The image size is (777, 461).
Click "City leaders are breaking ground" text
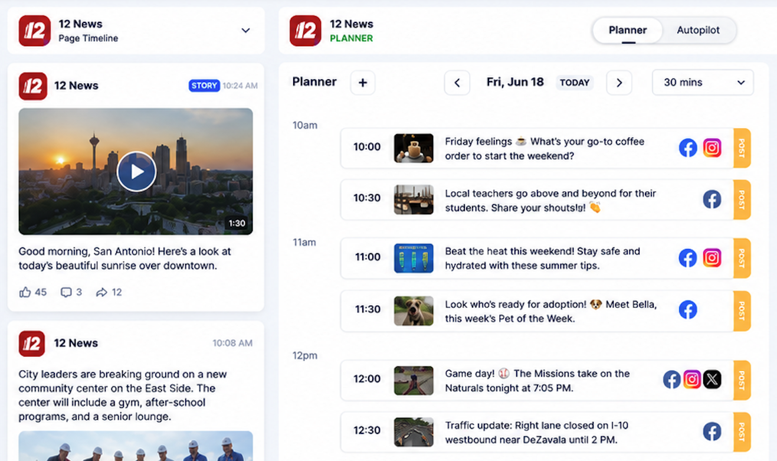coord(123,395)
